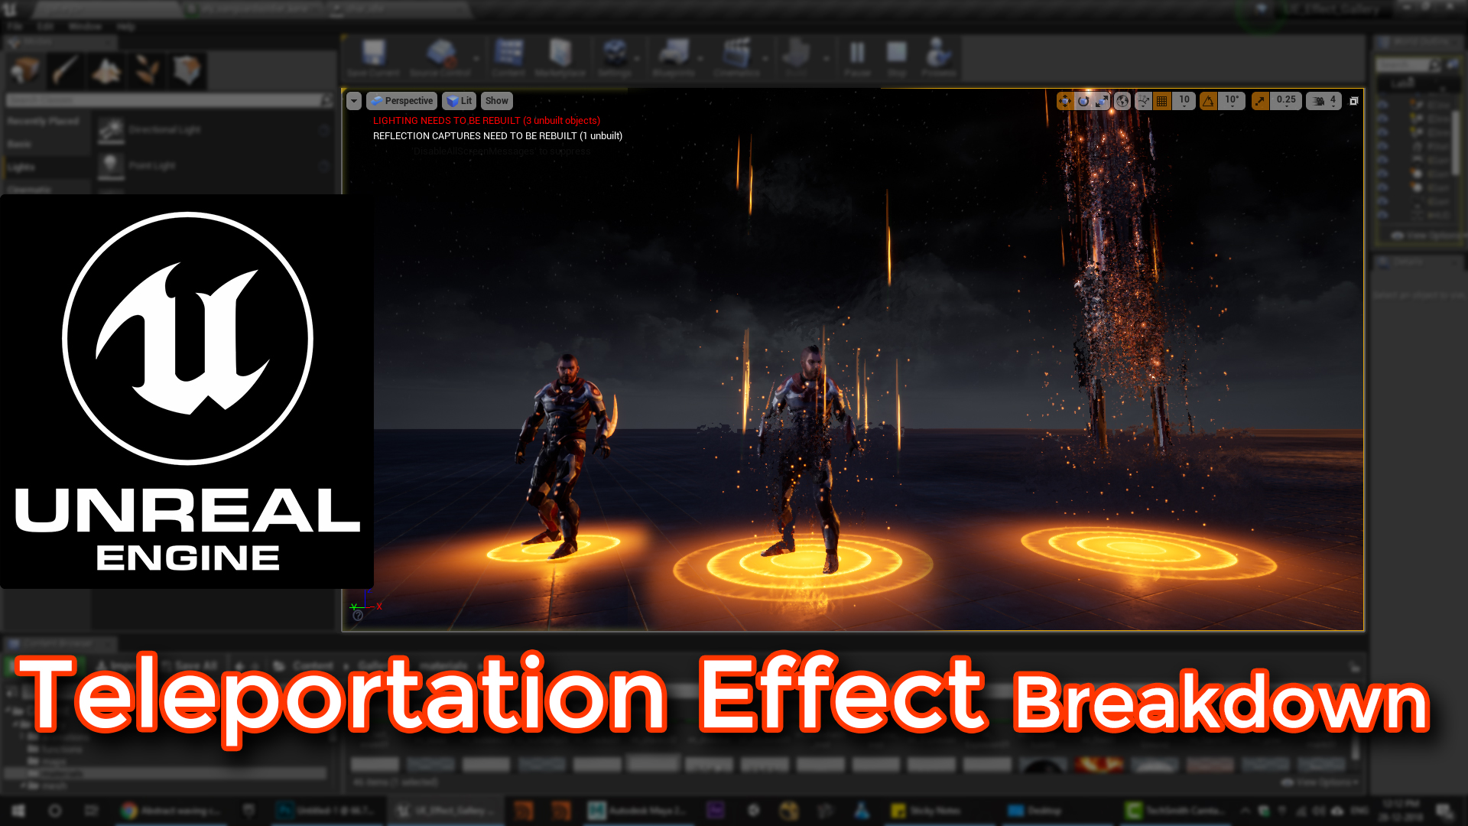
Task: Click the viewport settings dropdown arrow
Action: click(x=355, y=100)
